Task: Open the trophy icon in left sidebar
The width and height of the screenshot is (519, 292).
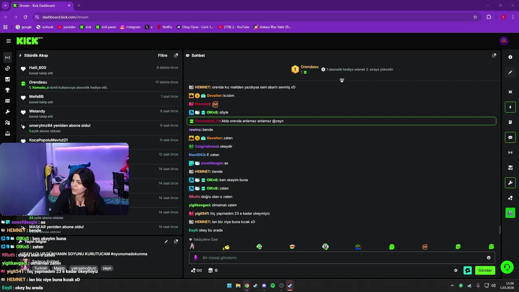Action: click(x=7, y=90)
